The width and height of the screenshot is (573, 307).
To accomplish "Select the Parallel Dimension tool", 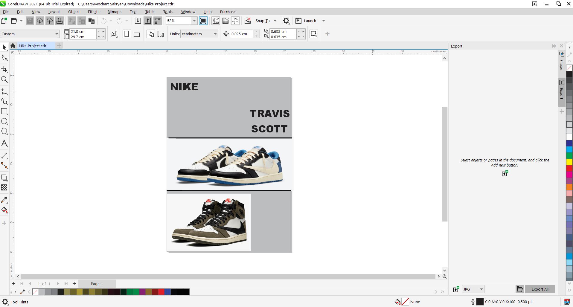I will (x=4, y=155).
